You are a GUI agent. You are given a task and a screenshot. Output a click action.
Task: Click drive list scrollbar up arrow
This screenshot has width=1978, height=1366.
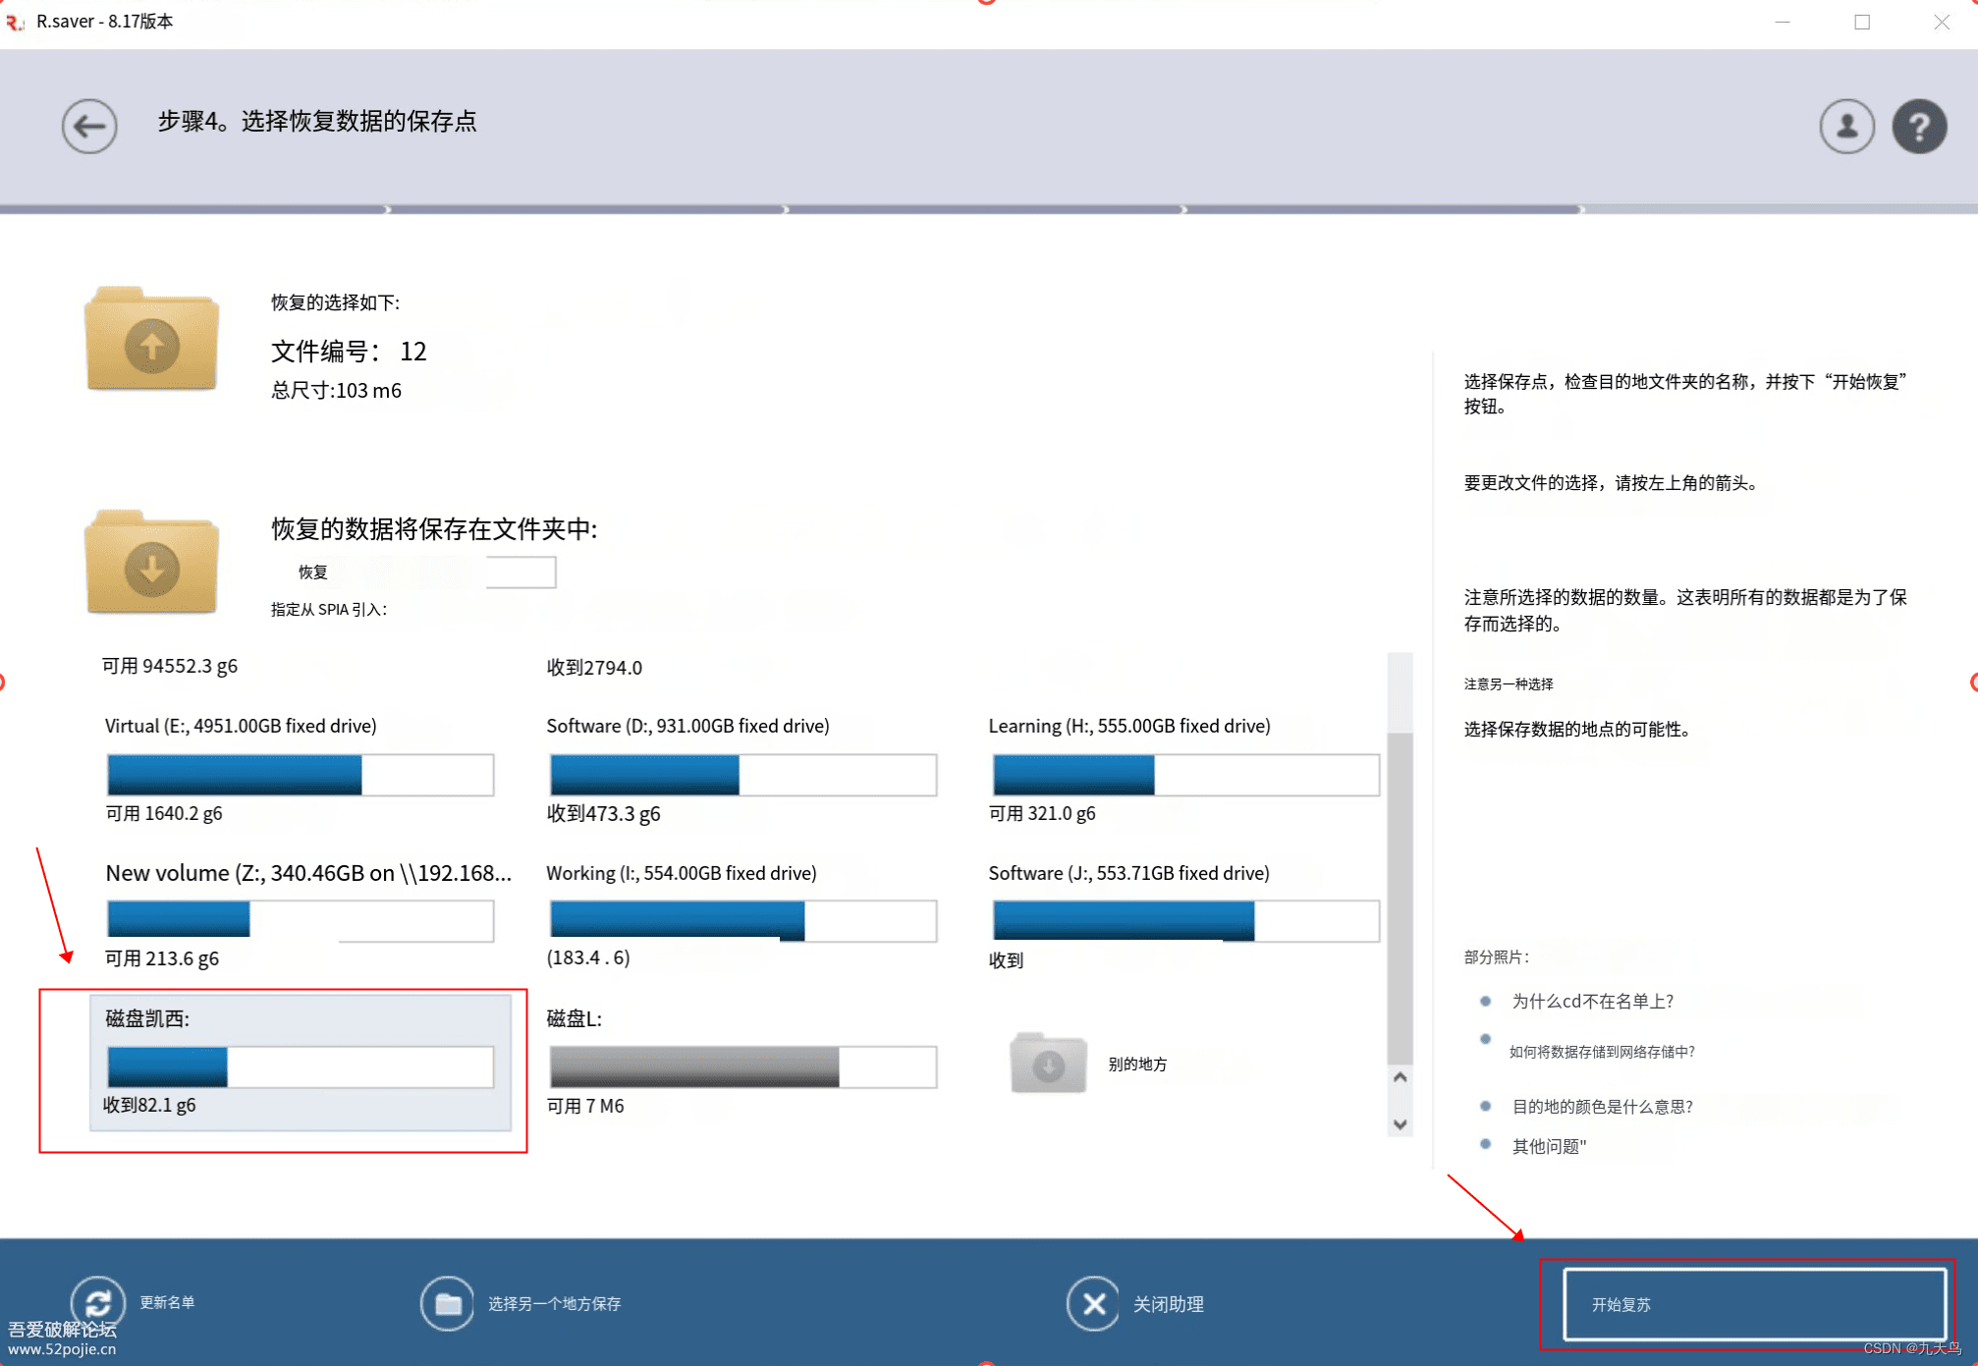click(x=1401, y=1077)
